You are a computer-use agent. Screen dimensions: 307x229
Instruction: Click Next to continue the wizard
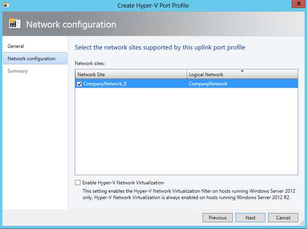(250, 217)
